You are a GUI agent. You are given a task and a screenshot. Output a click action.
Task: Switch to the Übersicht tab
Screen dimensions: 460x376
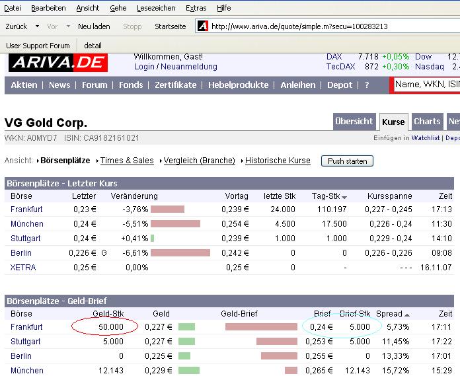354,122
